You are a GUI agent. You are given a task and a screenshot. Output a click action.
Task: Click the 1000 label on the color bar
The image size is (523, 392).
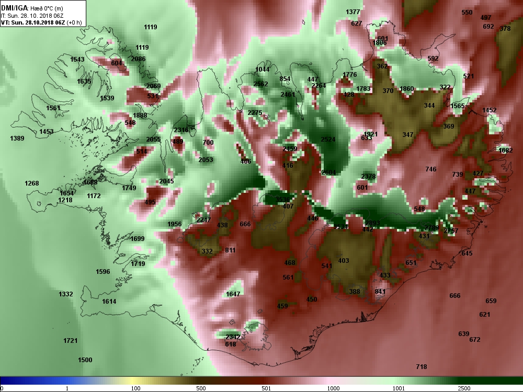(x=333, y=388)
